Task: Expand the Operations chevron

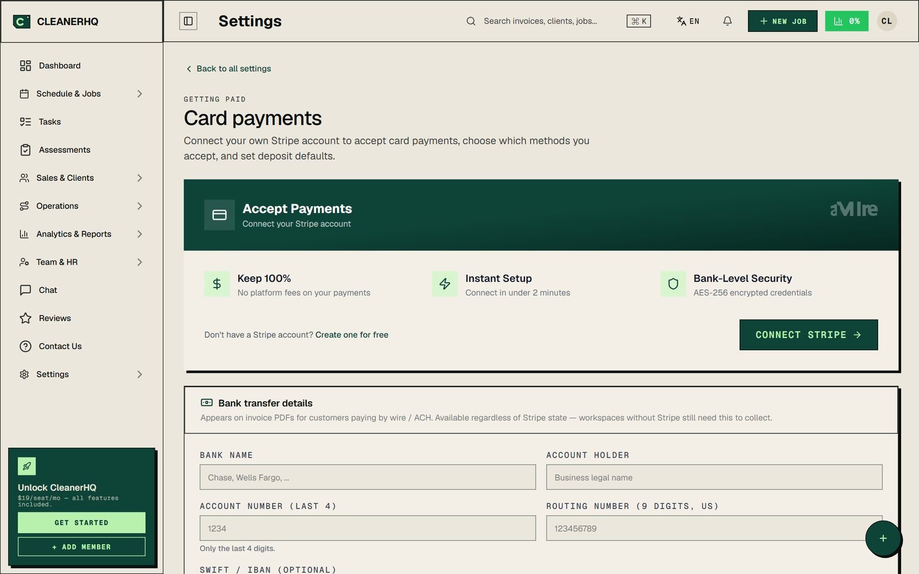Action: pyautogui.click(x=140, y=206)
